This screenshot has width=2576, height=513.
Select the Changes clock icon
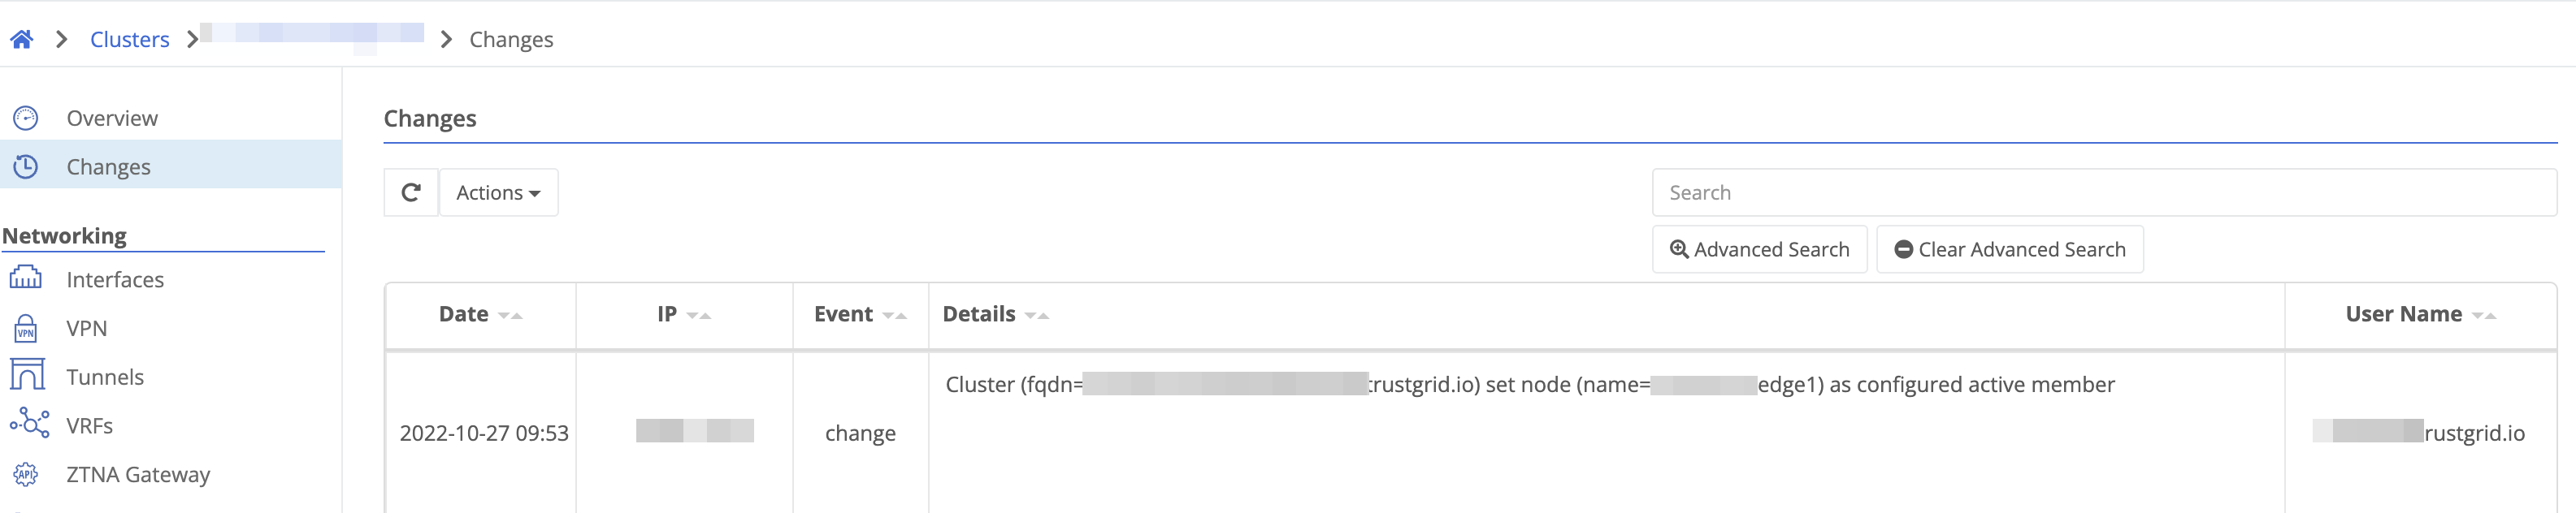[x=26, y=166]
